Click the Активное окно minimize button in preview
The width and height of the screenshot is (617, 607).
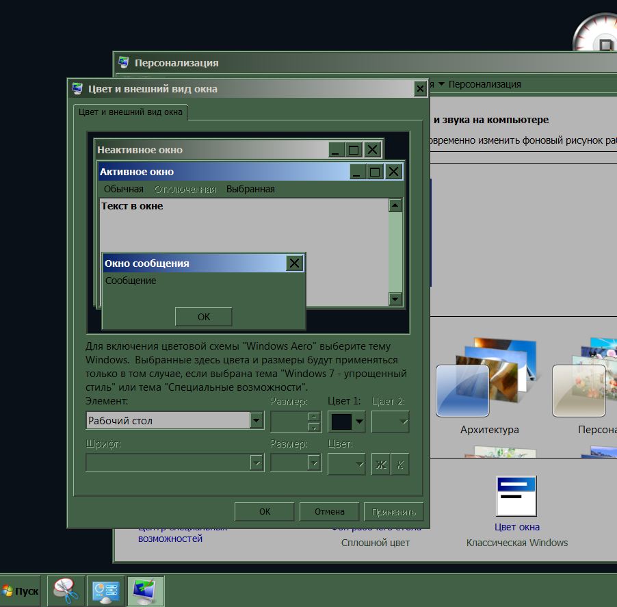coord(358,172)
